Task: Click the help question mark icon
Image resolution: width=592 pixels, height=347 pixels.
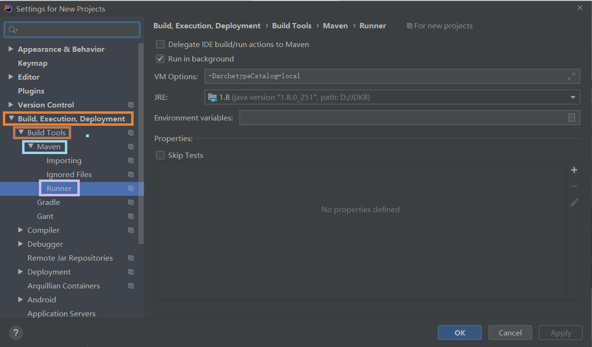Action: (x=16, y=332)
